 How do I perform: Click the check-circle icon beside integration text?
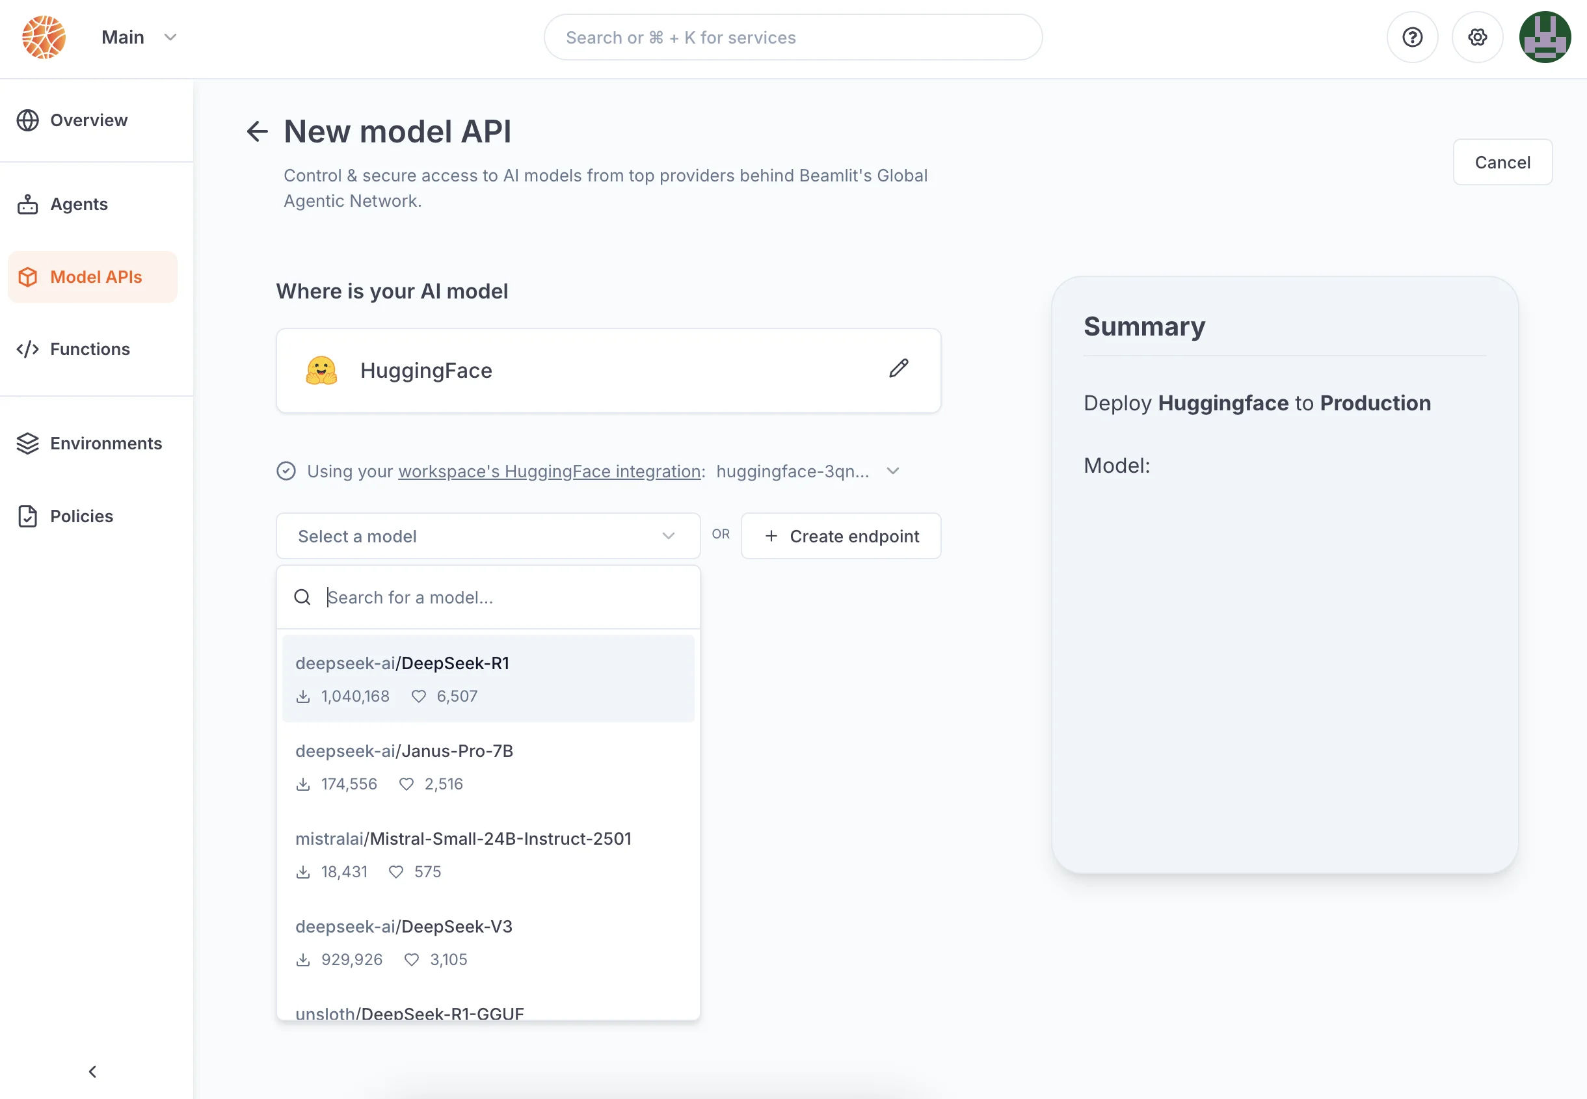(286, 471)
